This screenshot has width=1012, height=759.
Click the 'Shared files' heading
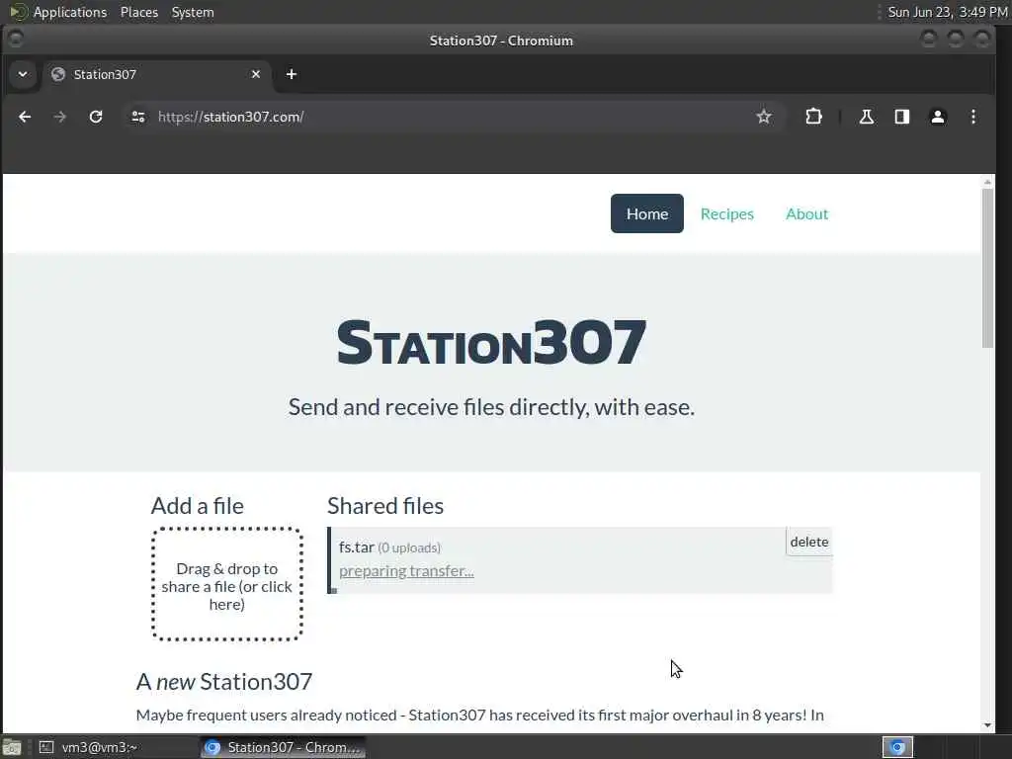click(385, 506)
